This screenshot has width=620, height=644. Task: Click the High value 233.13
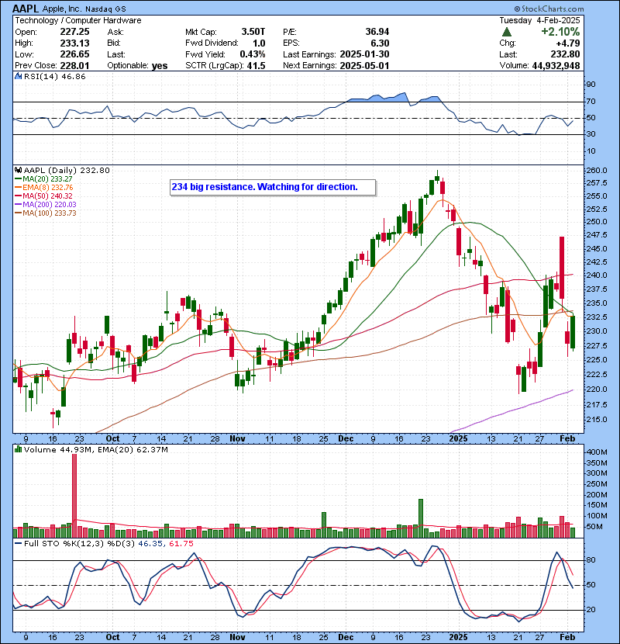coord(74,43)
